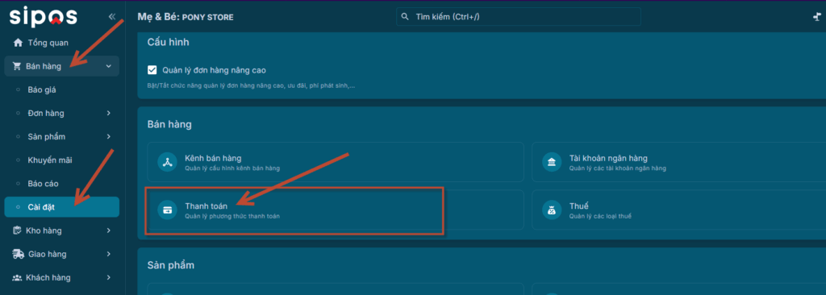
Task: Click the Kho hàng clipboard icon
Action: 18,231
